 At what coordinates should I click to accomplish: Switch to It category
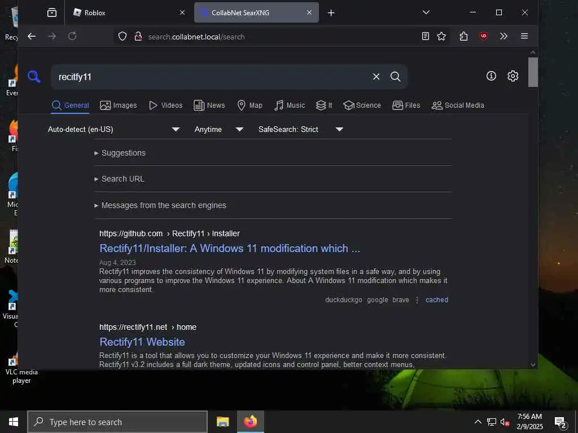click(x=324, y=105)
